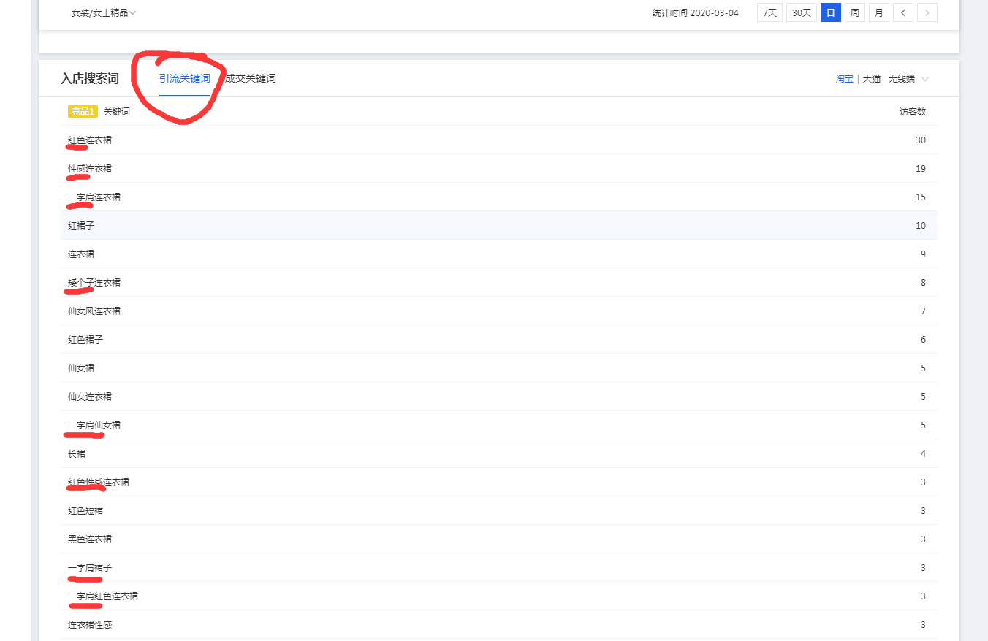Click the 黑色连衣裙 keyword
The height and width of the screenshot is (641, 988).
pyautogui.click(x=90, y=539)
